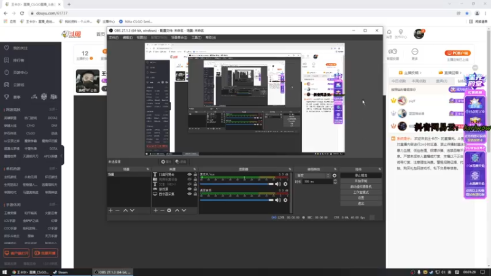This screenshot has height=276, width=491.
Task: Toggle visibility of 文本 (GDI+) source
Action: click(x=190, y=185)
